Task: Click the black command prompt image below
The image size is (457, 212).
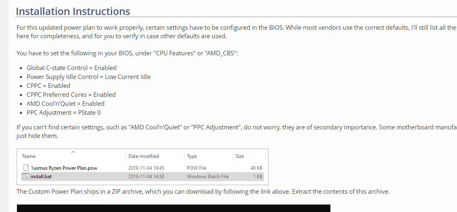Action: coord(173,208)
